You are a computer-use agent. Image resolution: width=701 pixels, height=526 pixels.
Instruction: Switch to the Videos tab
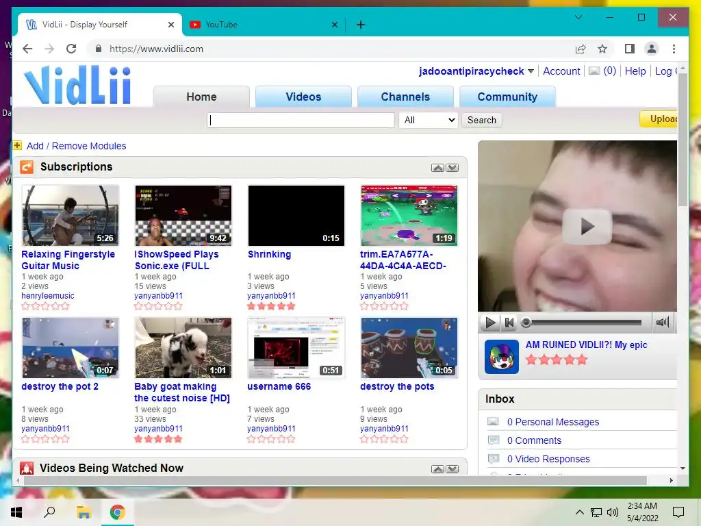click(x=303, y=97)
